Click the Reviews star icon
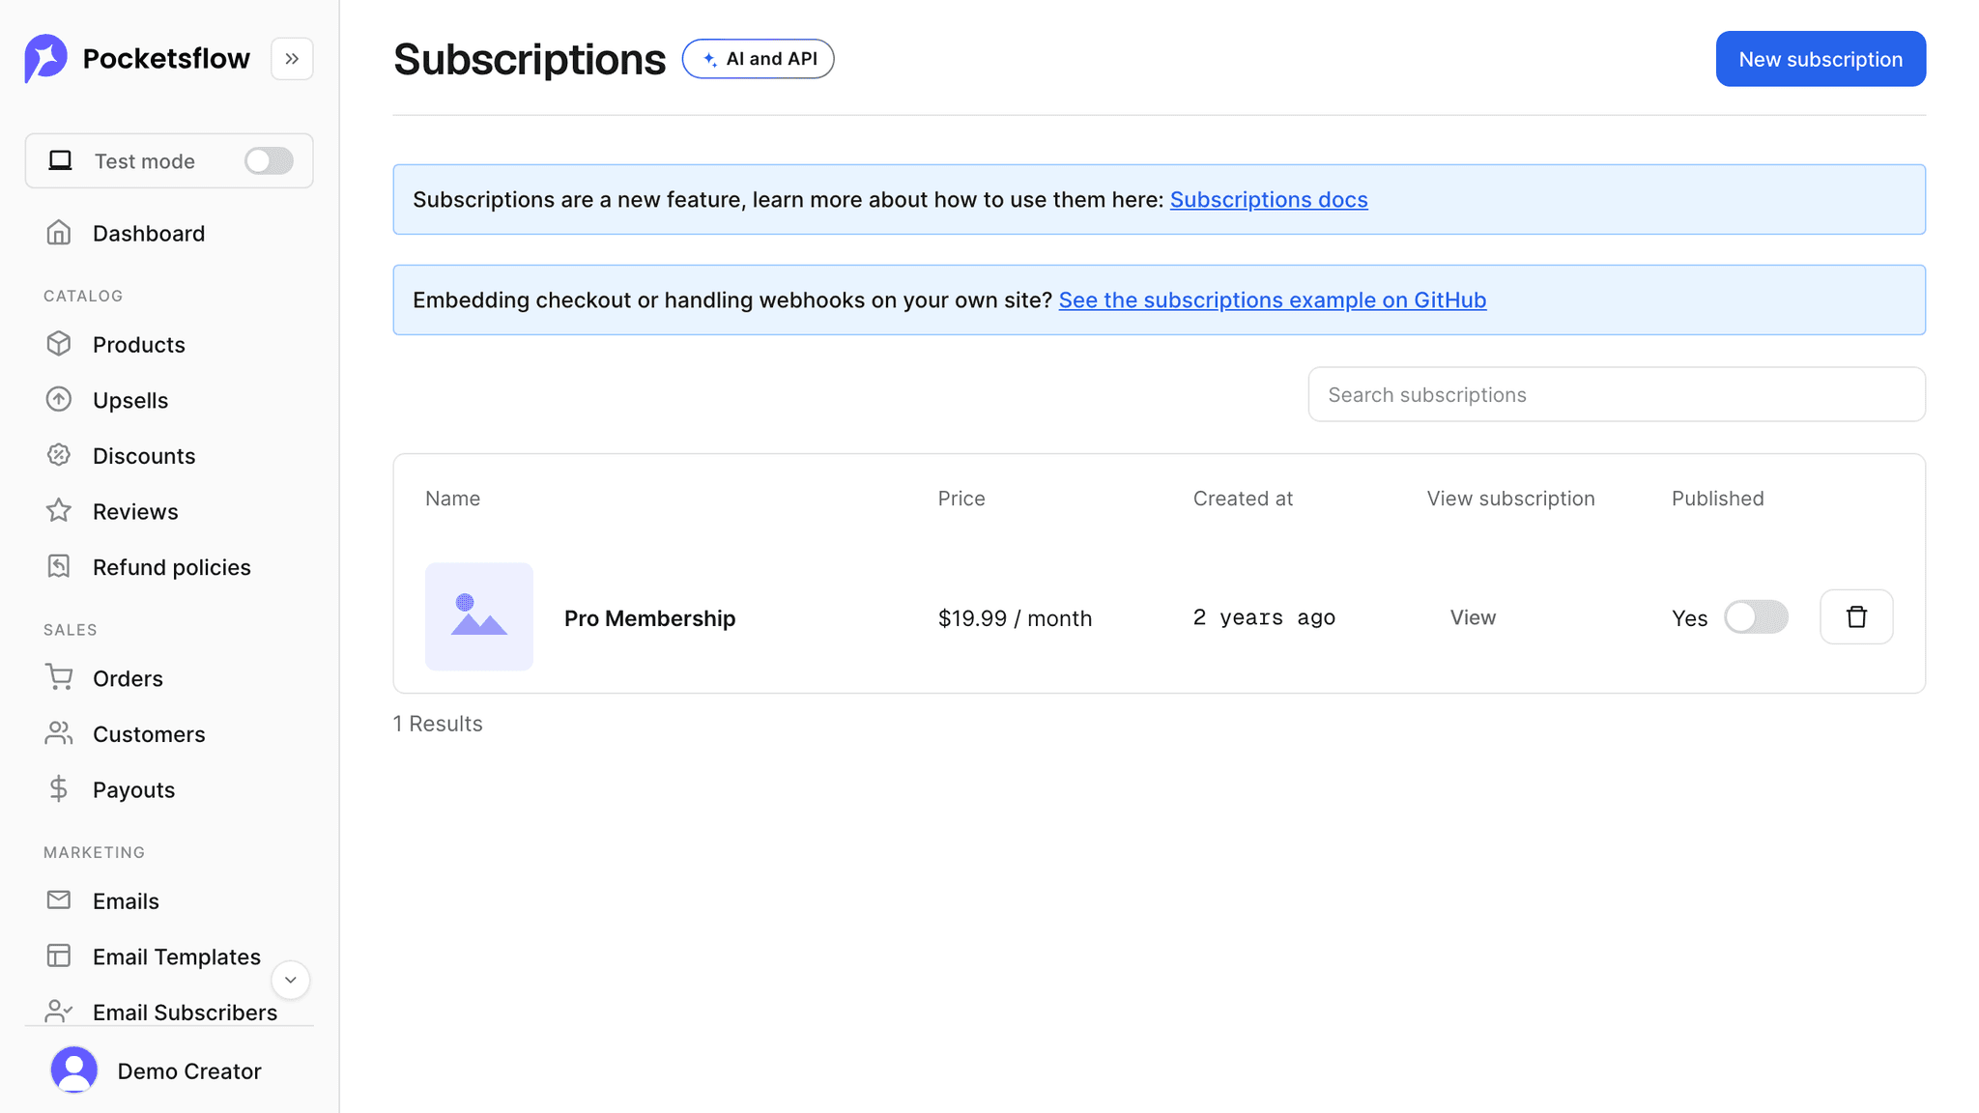 coord(59,510)
